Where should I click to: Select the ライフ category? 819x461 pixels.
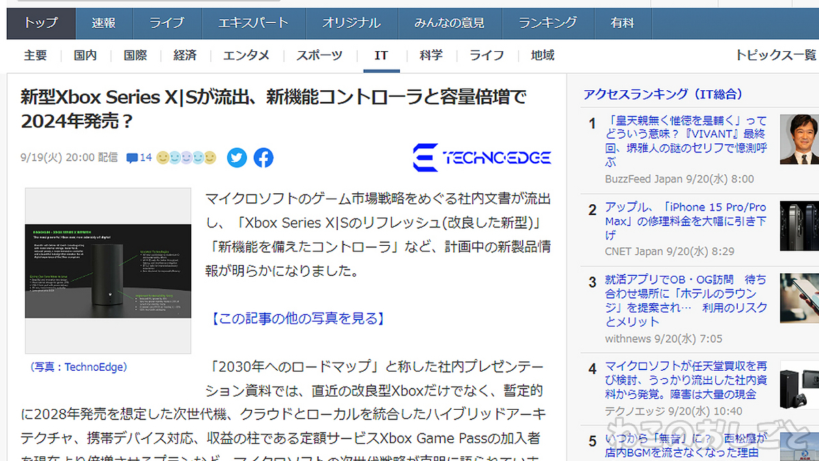click(x=487, y=55)
